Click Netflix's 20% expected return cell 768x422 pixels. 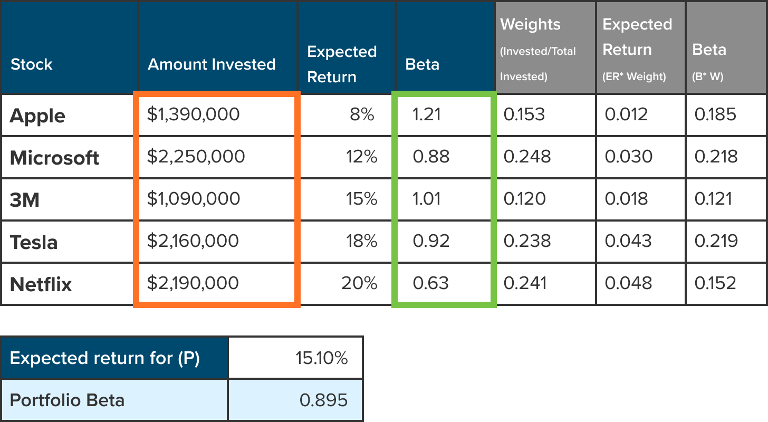point(359,283)
